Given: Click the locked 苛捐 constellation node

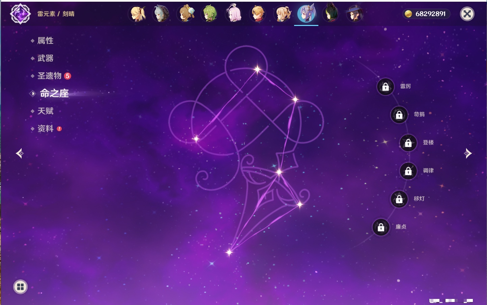Looking at the screenshot, I should tap(399, 115).
